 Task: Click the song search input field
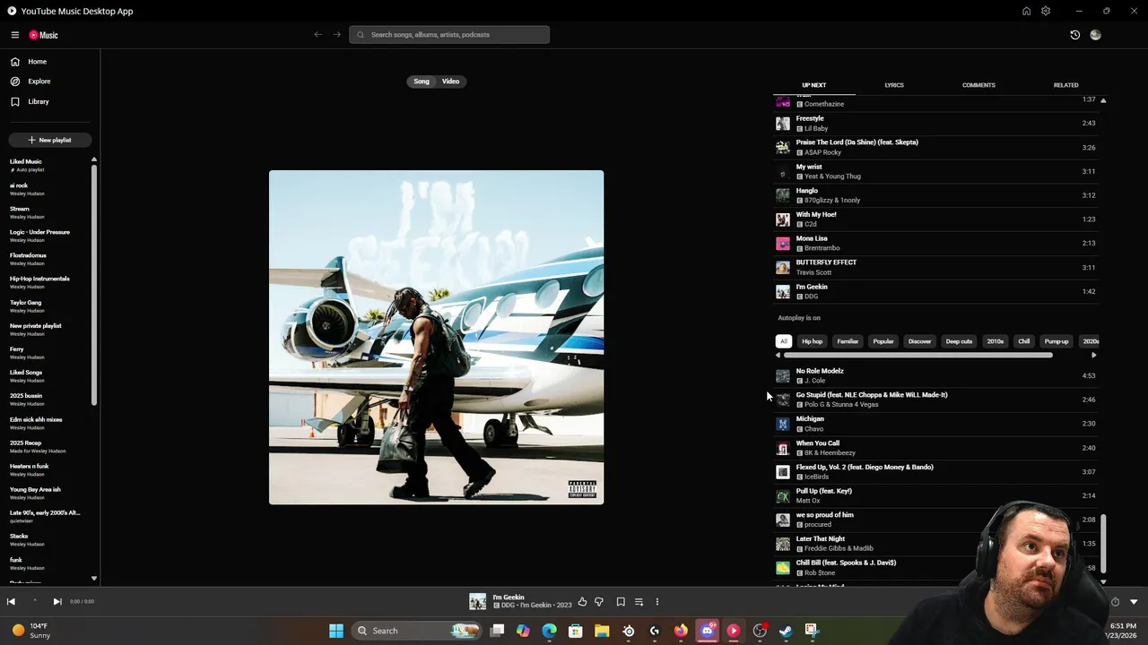(449, 35)
